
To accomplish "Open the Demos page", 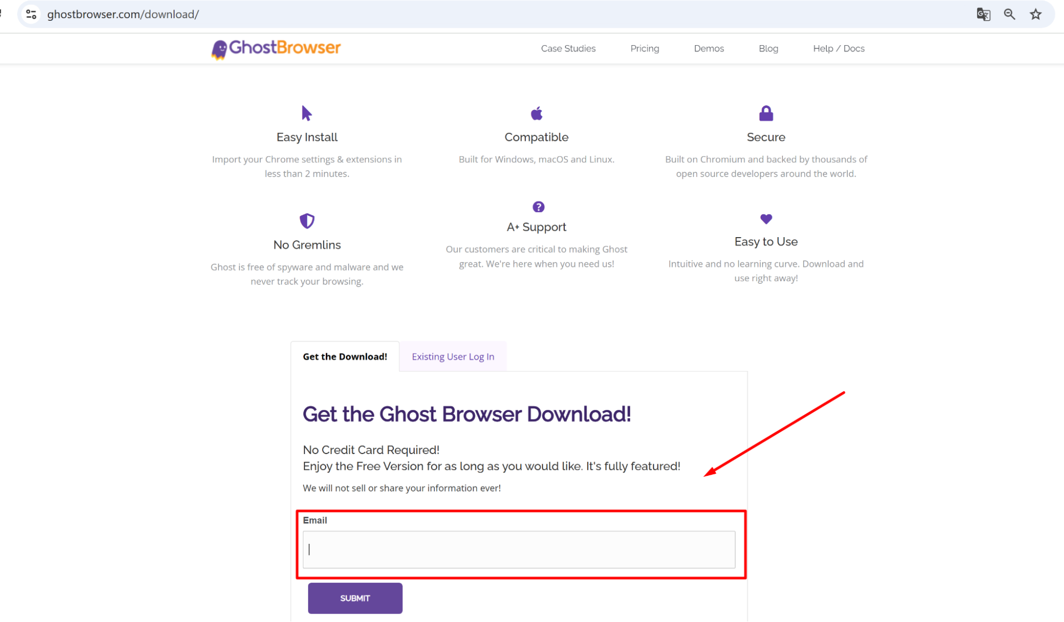I will click(708, 48).
